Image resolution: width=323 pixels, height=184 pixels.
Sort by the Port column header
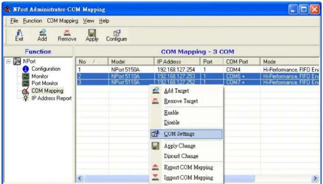tap(212, 61)
